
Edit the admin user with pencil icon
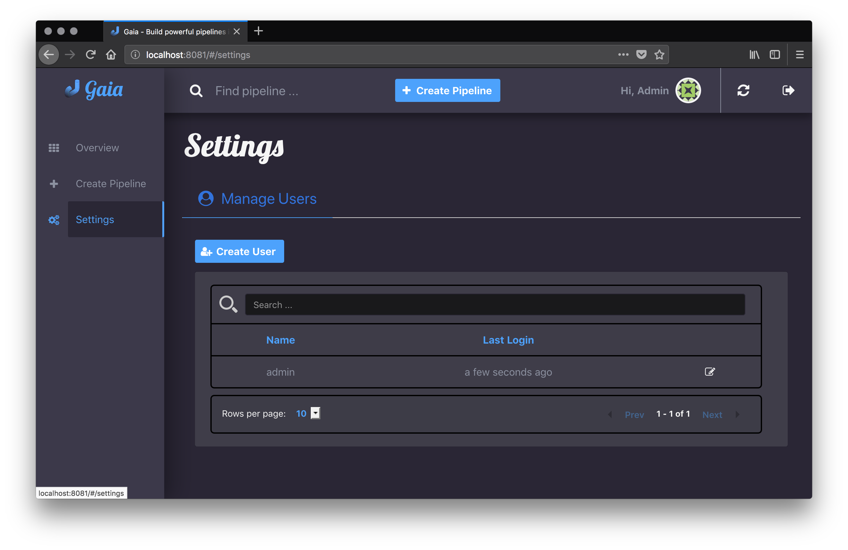tap(709, 372)
